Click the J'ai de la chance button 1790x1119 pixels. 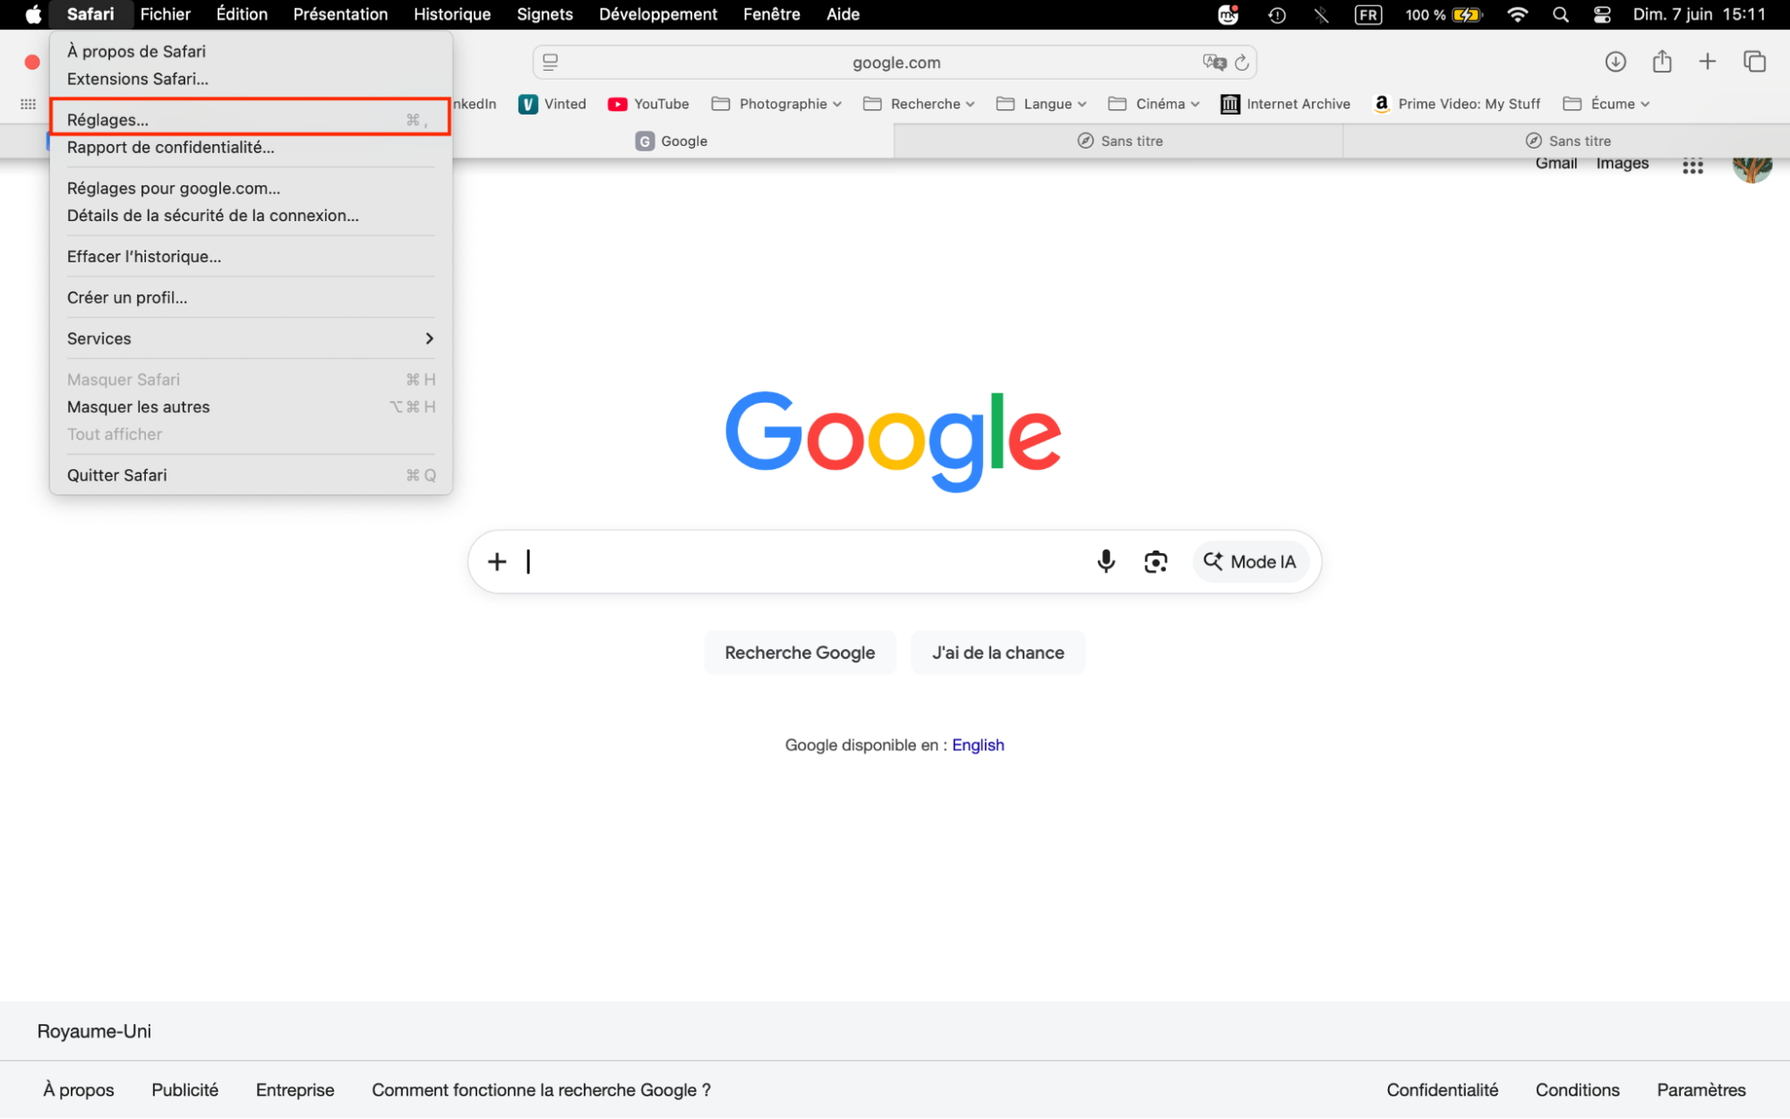tap(998, 653)
